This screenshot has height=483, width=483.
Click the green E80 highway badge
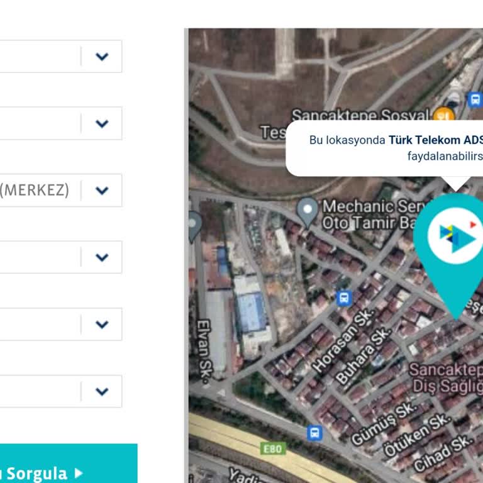[x=273, y=448]
